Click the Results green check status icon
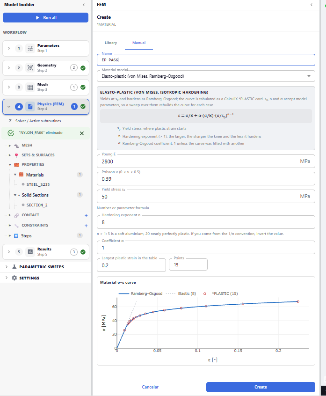326x396 pixels. point(83,252)
